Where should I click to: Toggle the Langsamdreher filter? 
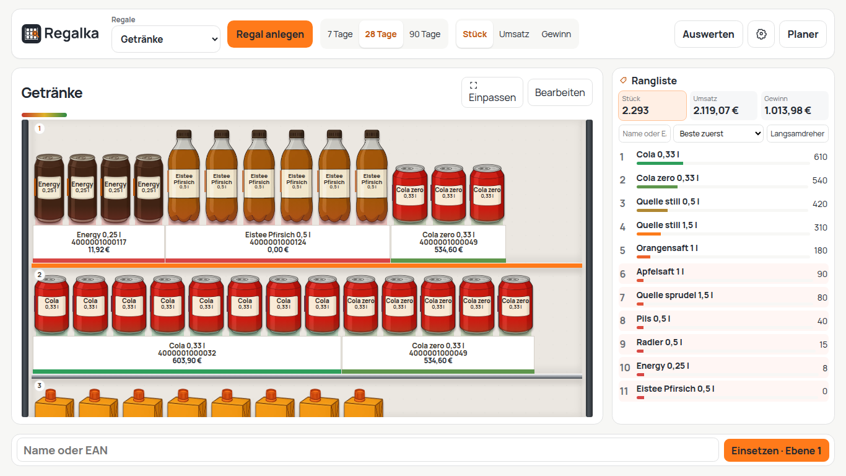797,133
